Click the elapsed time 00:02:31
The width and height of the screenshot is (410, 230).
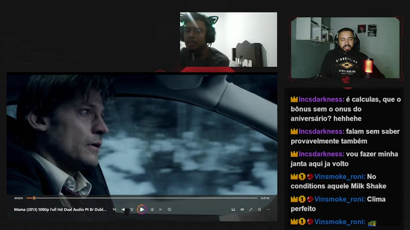coord(19,198)
